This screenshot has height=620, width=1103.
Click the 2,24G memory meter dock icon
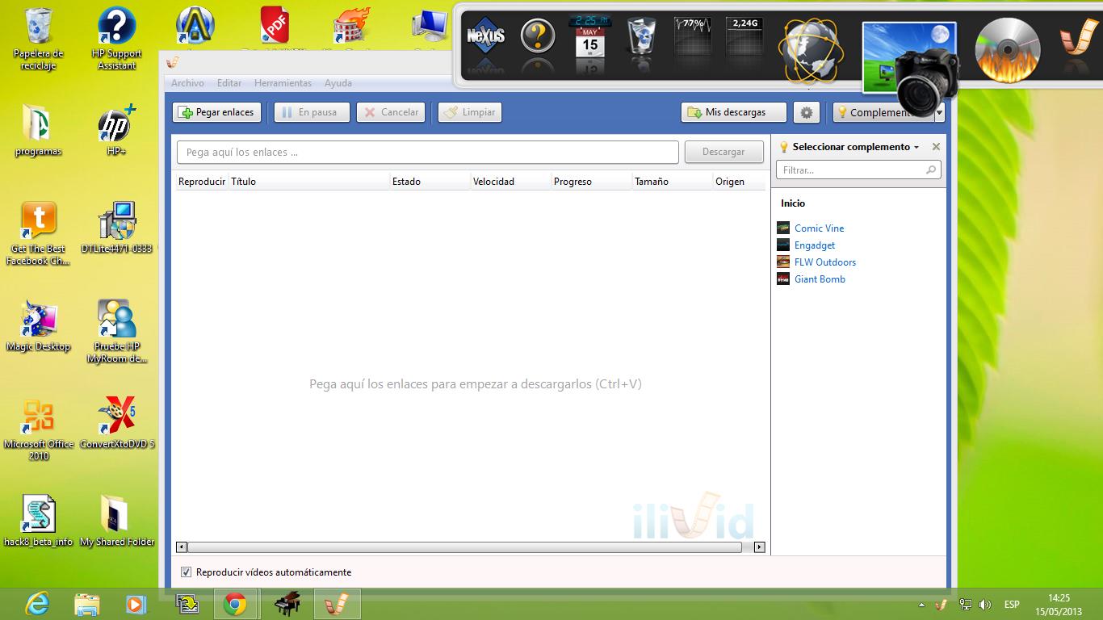[x=744, y=36]
